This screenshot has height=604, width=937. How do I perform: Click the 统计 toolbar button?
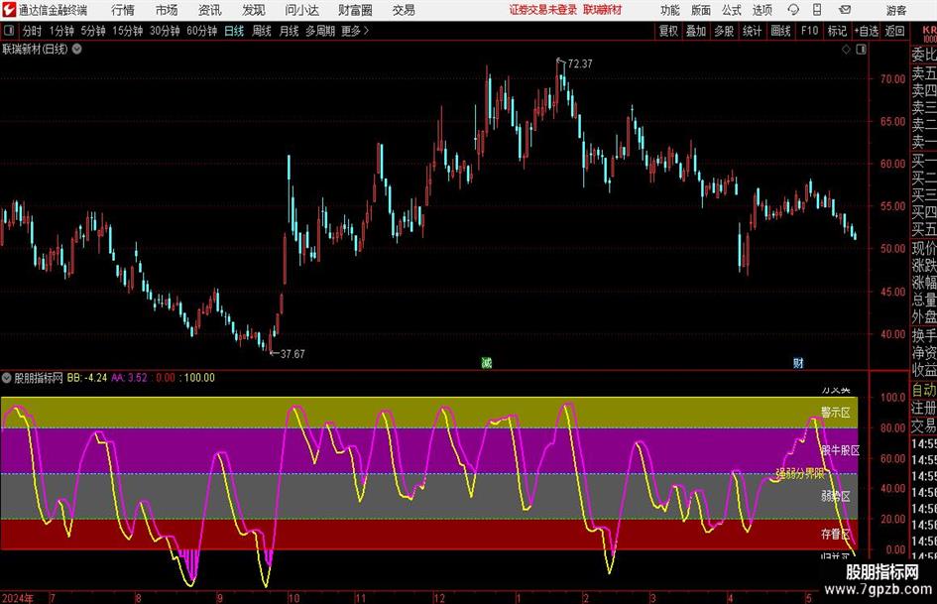[x=752, y=31]
